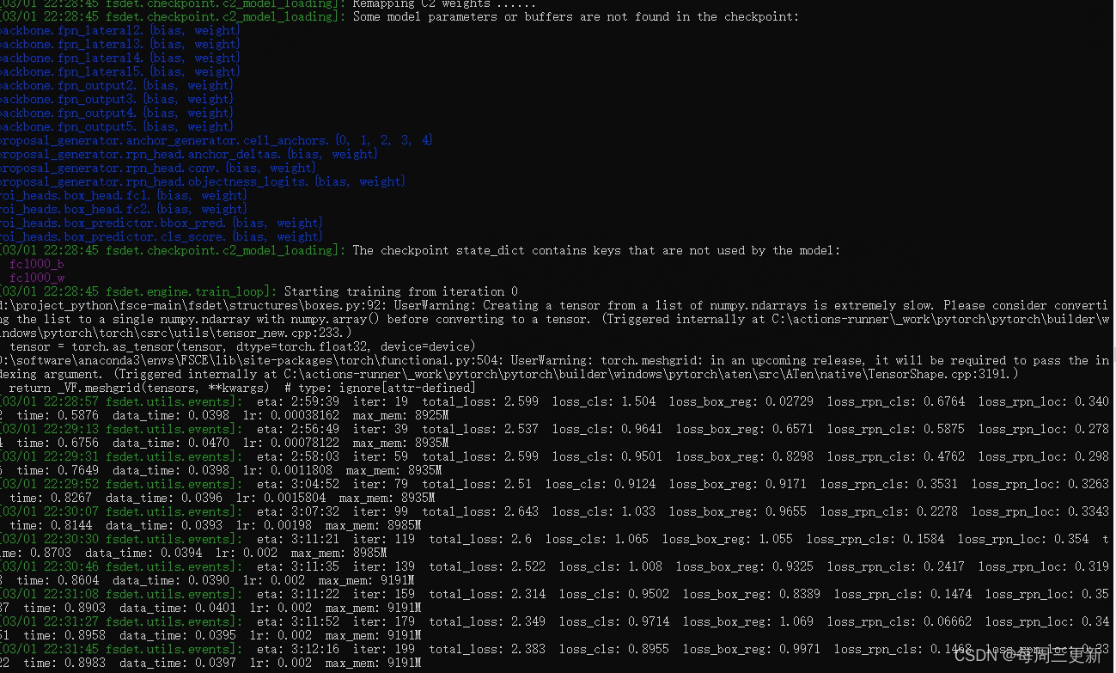The height and width of the screenshot is (673, 1116).
Task: Click the rpn_head.conv parameter line
Action: tap(158, 168)
